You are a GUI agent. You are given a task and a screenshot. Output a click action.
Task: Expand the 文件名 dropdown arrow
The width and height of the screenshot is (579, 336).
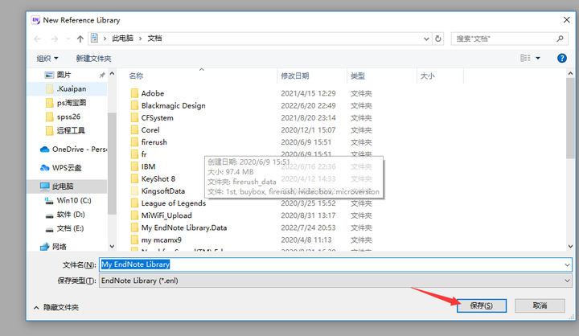coord(567,264)
